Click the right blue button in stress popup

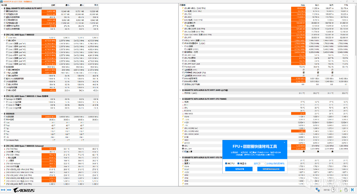tap(271, 169)
